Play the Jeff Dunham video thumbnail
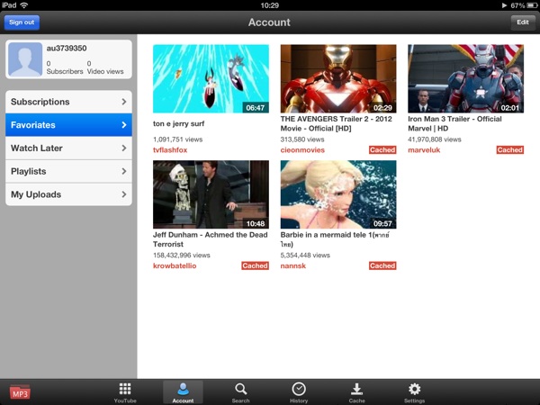The width and height of the screenshot is (540, 405). pyautogui.click(x=211, y=194)
